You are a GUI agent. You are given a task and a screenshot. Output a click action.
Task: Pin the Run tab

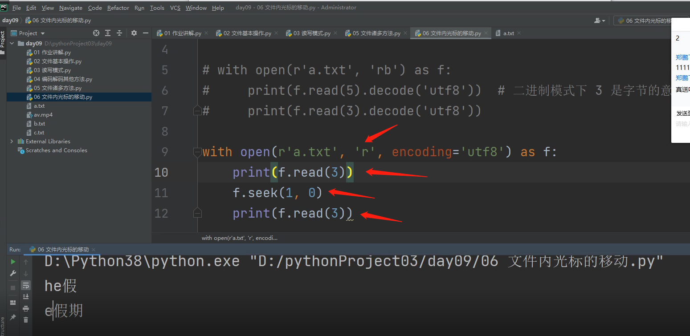coord(13,317)
